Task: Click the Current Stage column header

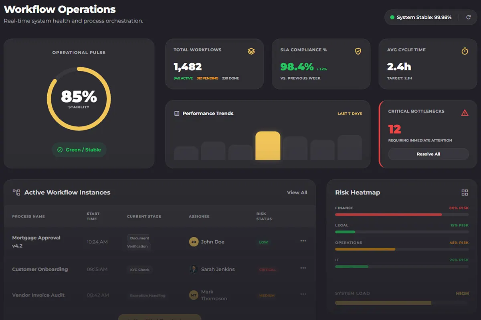Action: click(x=144, y=216)
